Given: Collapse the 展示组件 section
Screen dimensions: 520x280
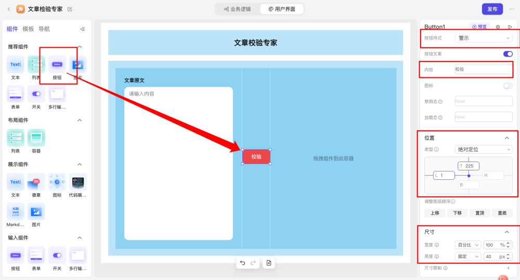Looking at the screenshot, I should click(80, 164).
